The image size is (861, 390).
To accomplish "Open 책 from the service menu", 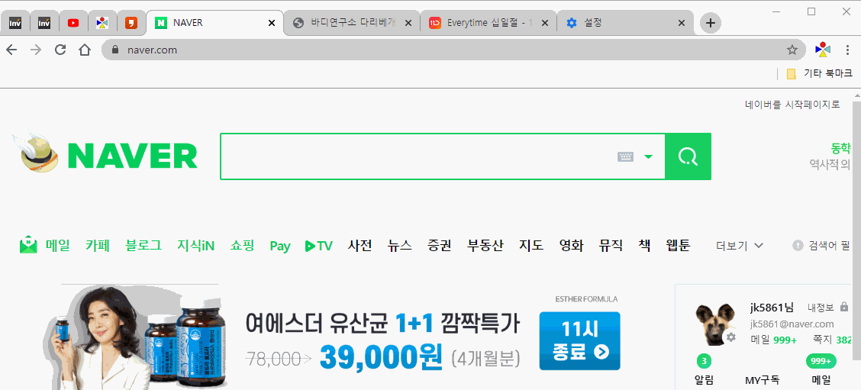I will pos(645,246).
